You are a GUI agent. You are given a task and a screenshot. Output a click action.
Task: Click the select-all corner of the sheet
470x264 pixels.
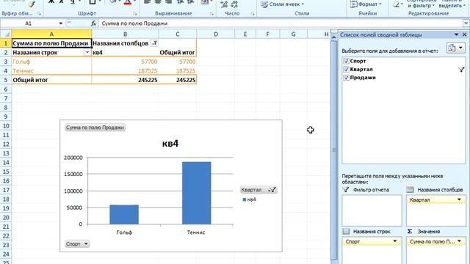point(6,34)
